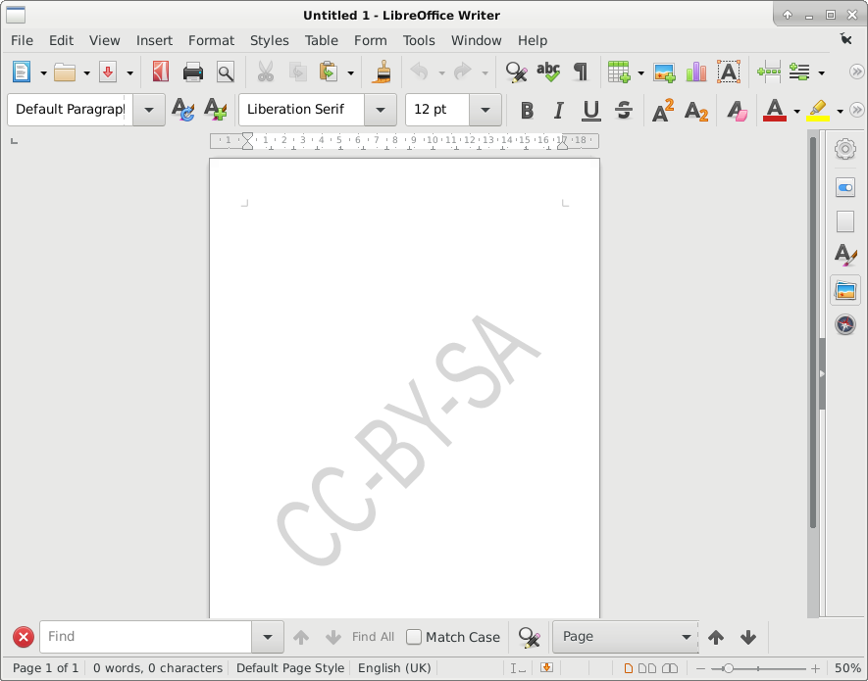Expand the font name dropdown
Screen dimensions: 868x681
pyautogui.click(x=381, y=110)
